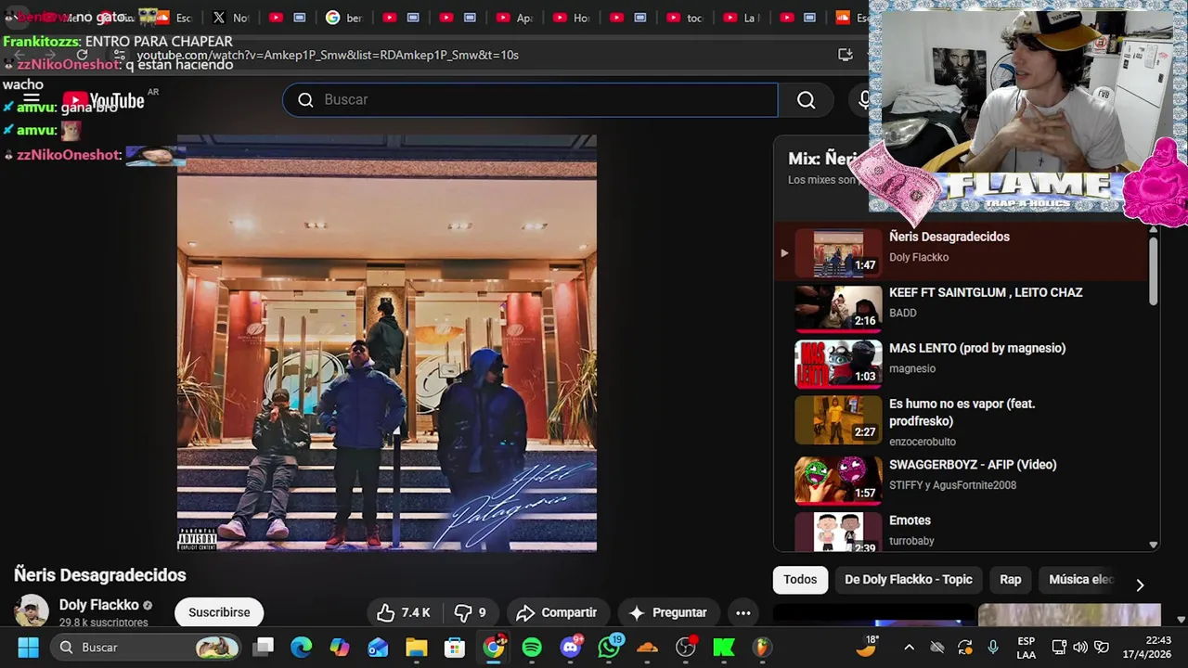The height and width of the screenshot is (668, 1188).
Task: Dislike the video with thumbs down 9
Action: pyautogui.click(x=471, y=612)
